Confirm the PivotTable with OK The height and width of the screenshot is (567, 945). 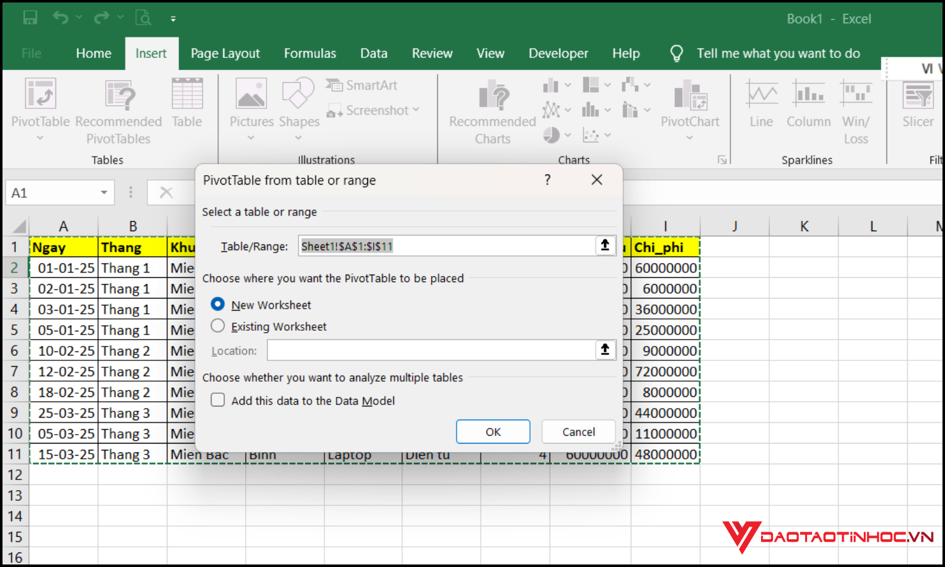(x=493, y=432)
